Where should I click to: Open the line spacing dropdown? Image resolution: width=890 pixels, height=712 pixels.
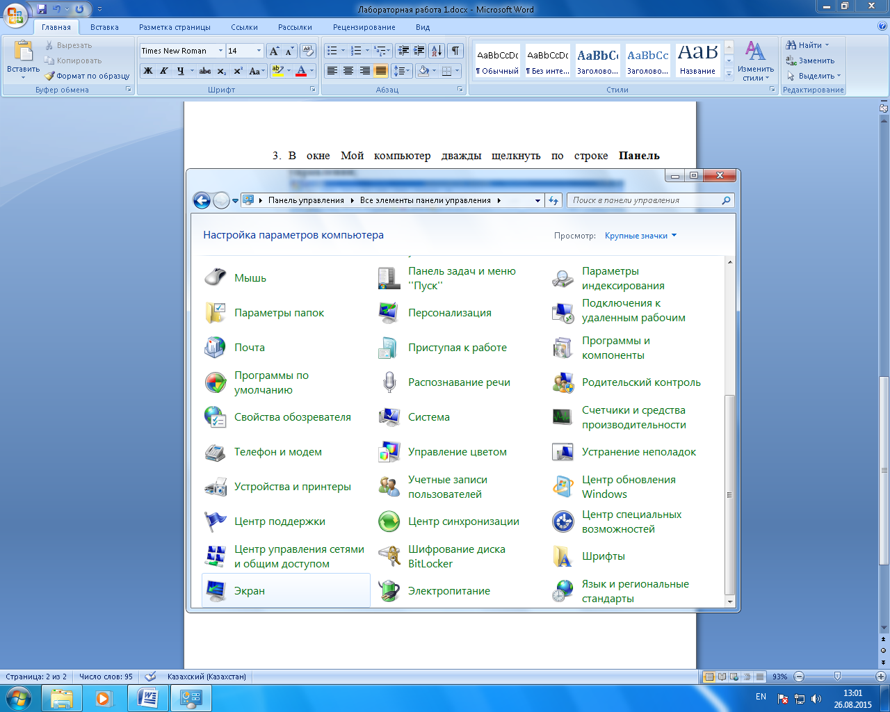pos(403,71)
